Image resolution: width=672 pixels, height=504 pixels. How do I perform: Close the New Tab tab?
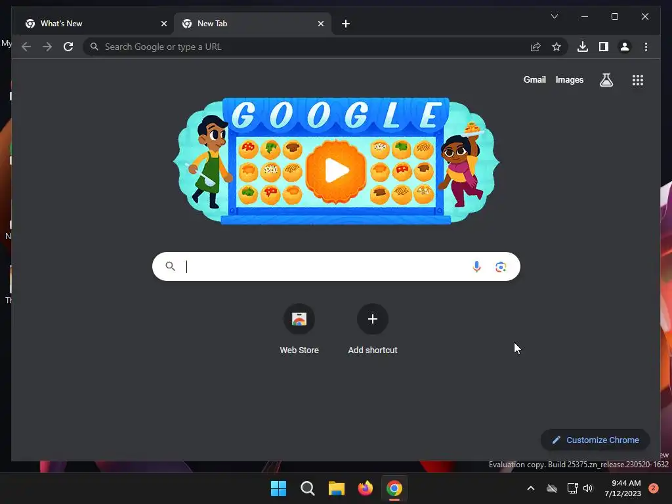[320, 24]
